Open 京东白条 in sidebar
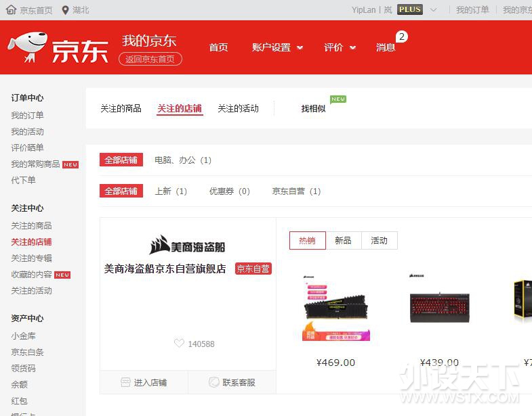 pos(27,352)
